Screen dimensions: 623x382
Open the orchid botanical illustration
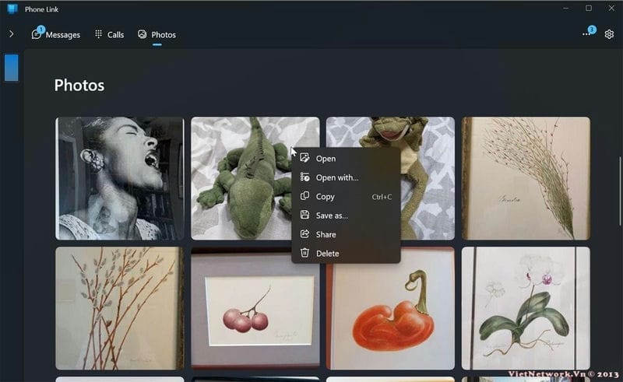[526, 308]
